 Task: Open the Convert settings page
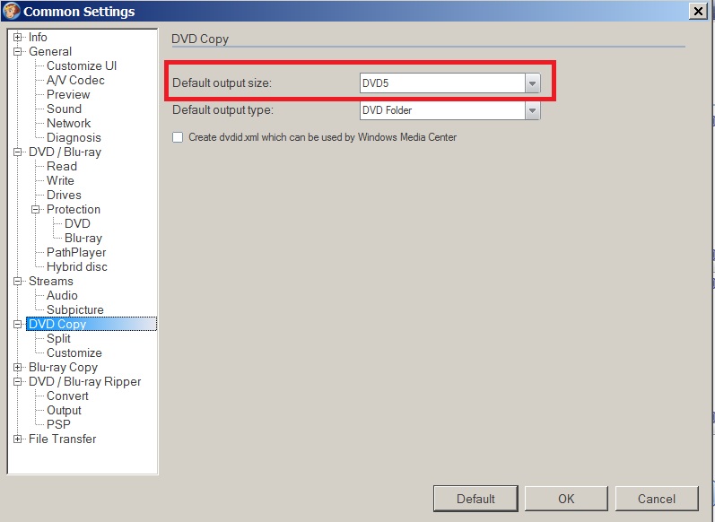[67, 396]
